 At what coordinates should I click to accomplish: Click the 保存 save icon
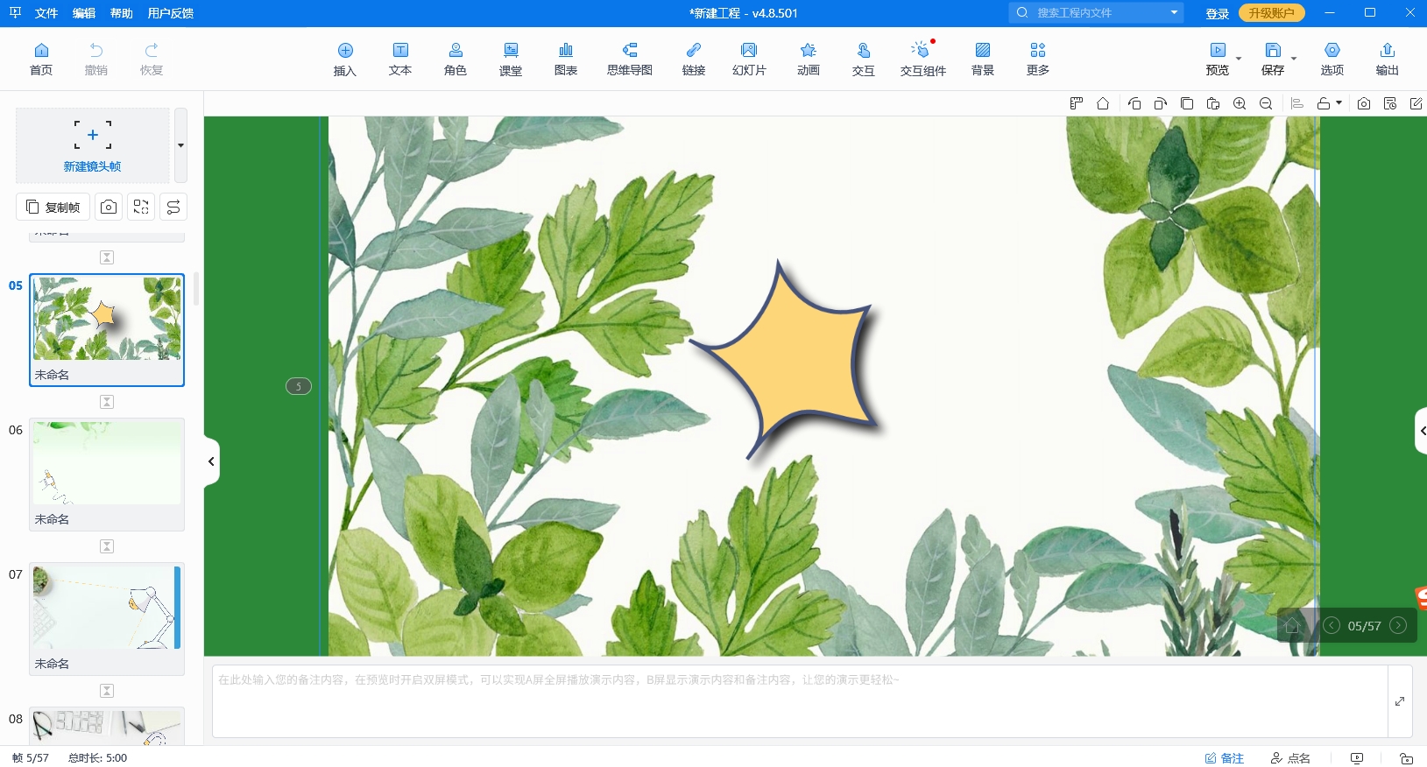pos(1273,59)
